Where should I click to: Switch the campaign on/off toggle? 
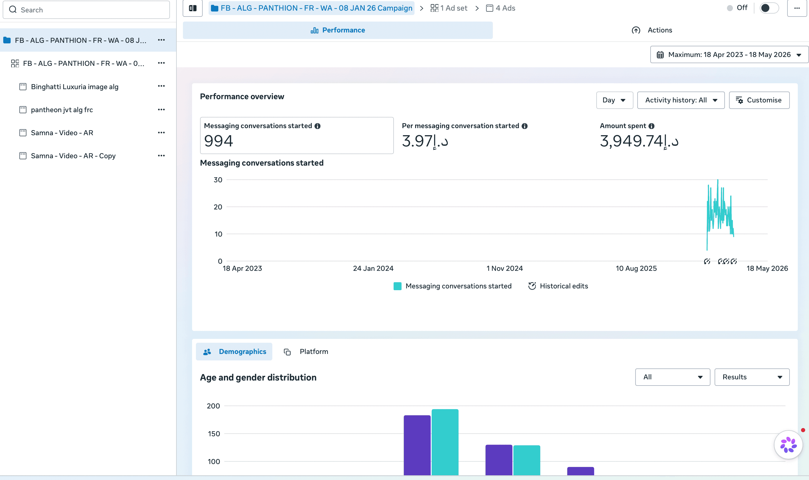point(769,8)
